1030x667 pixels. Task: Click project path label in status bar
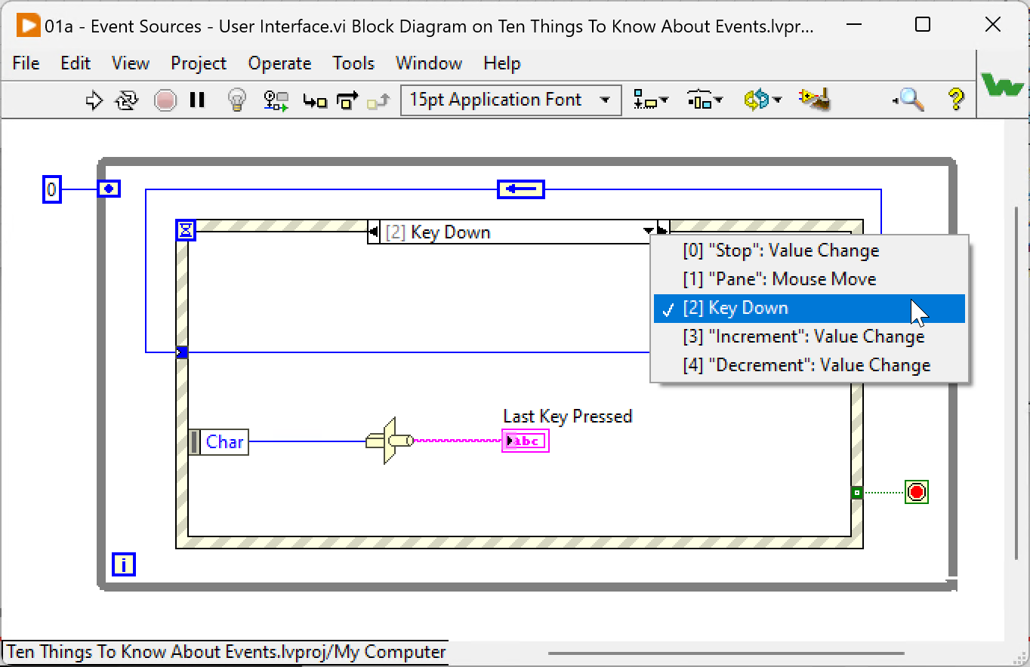pyautogui.click(x=226, y=652)
